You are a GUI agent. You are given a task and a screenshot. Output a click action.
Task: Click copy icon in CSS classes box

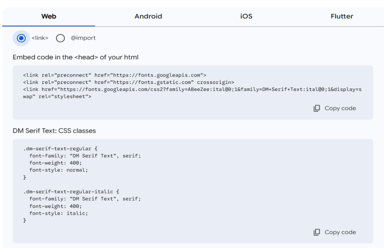[317, 232]
